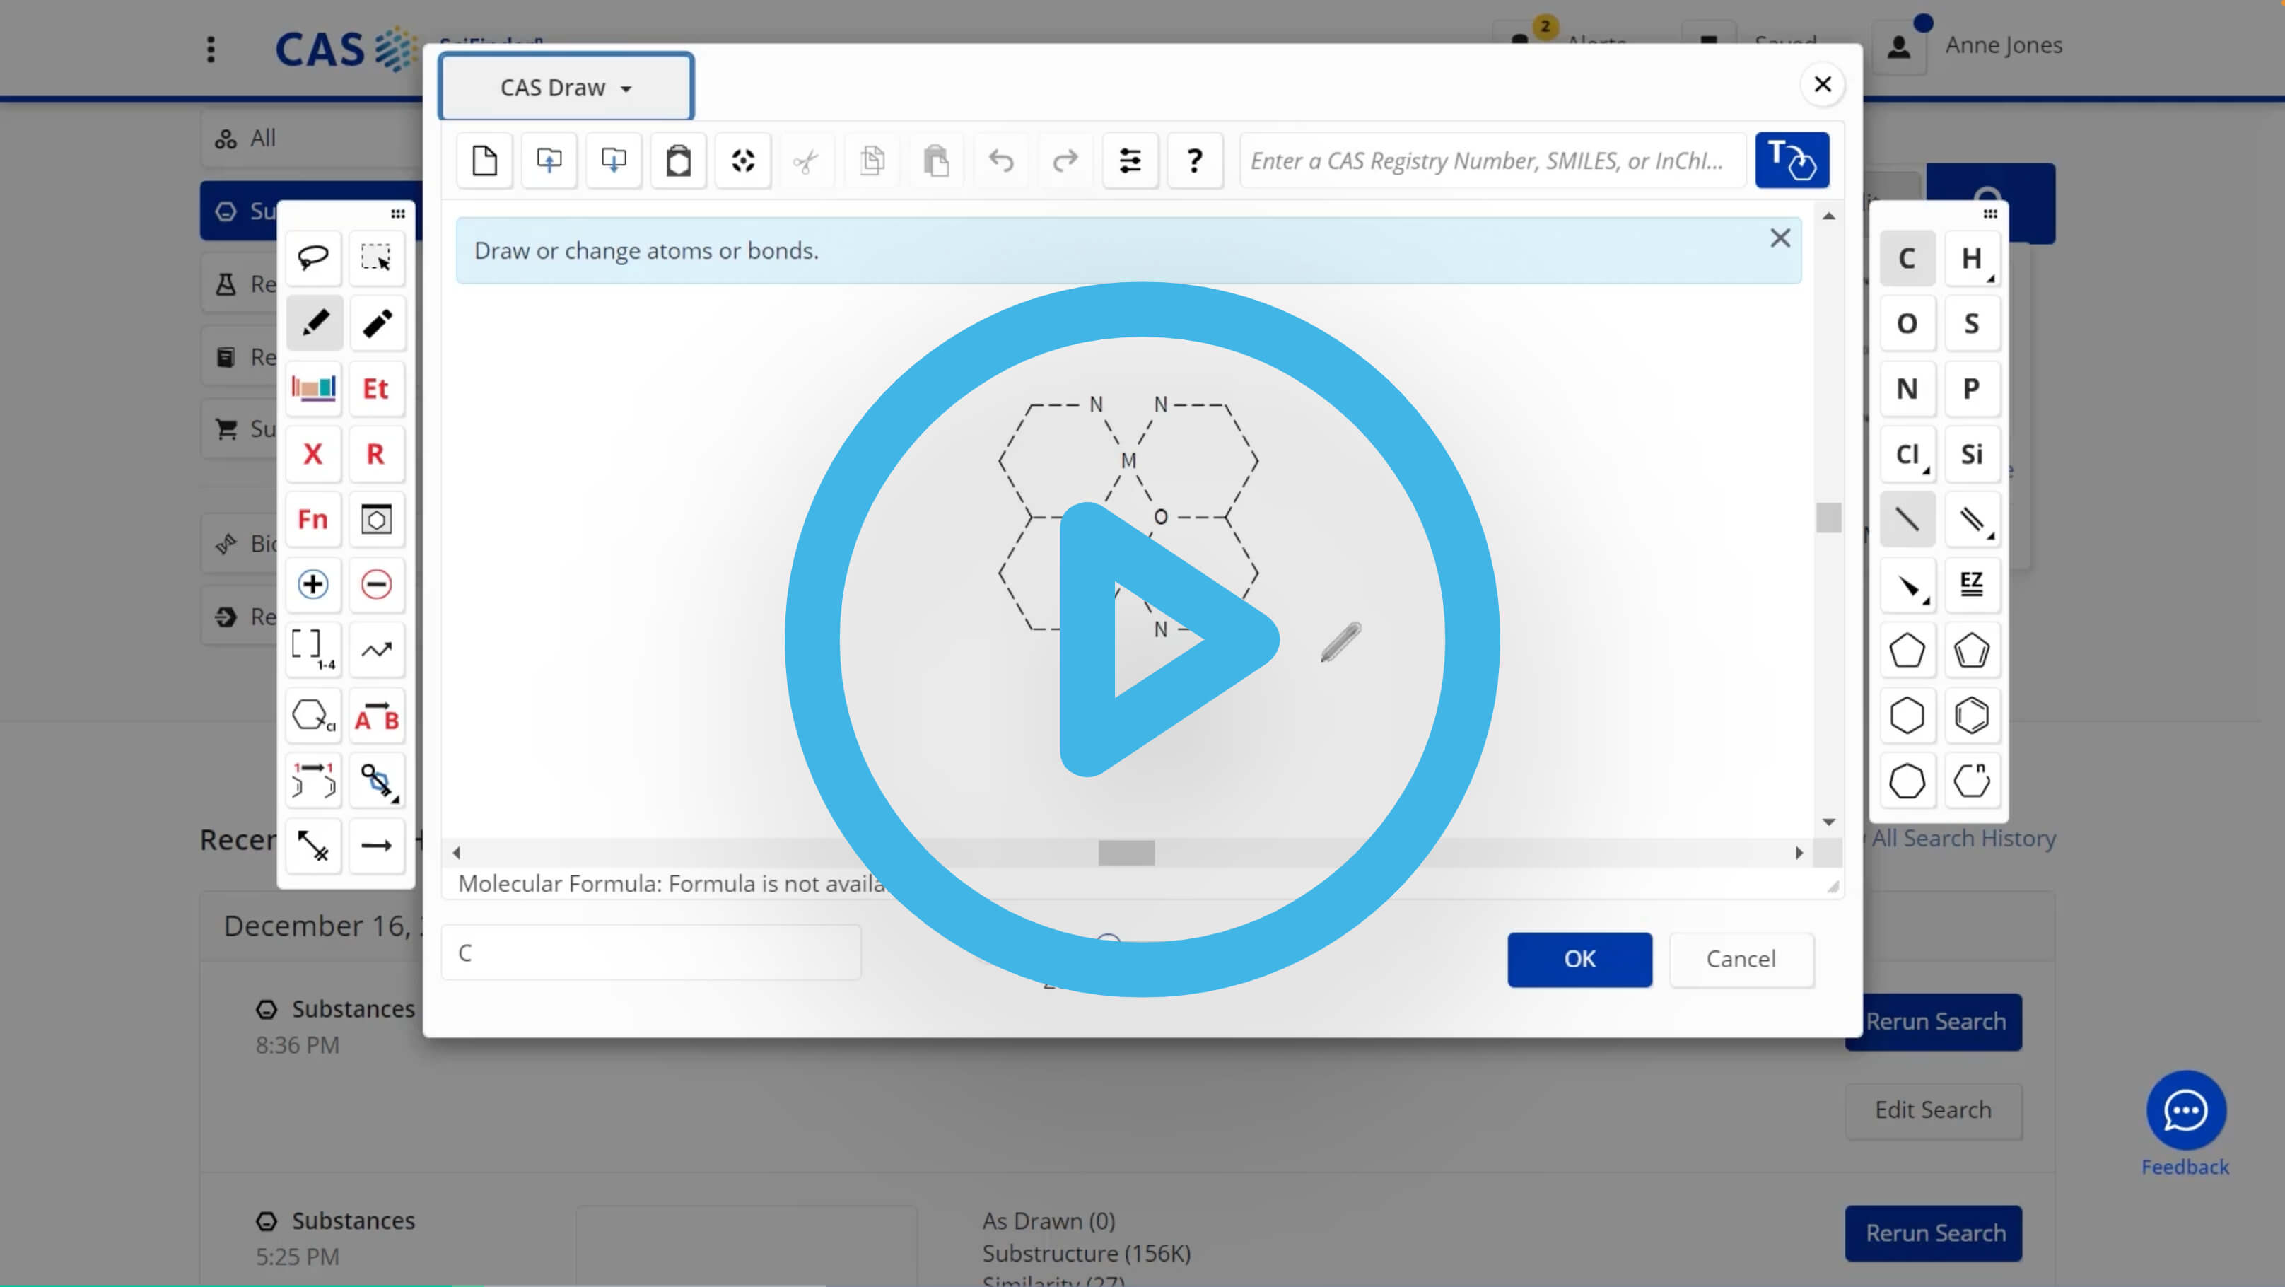The height and width of the screenshot is (1287, 2285).
Task: Click the horizontal canvas scrollbar thumb
Action: (1126, 852)
